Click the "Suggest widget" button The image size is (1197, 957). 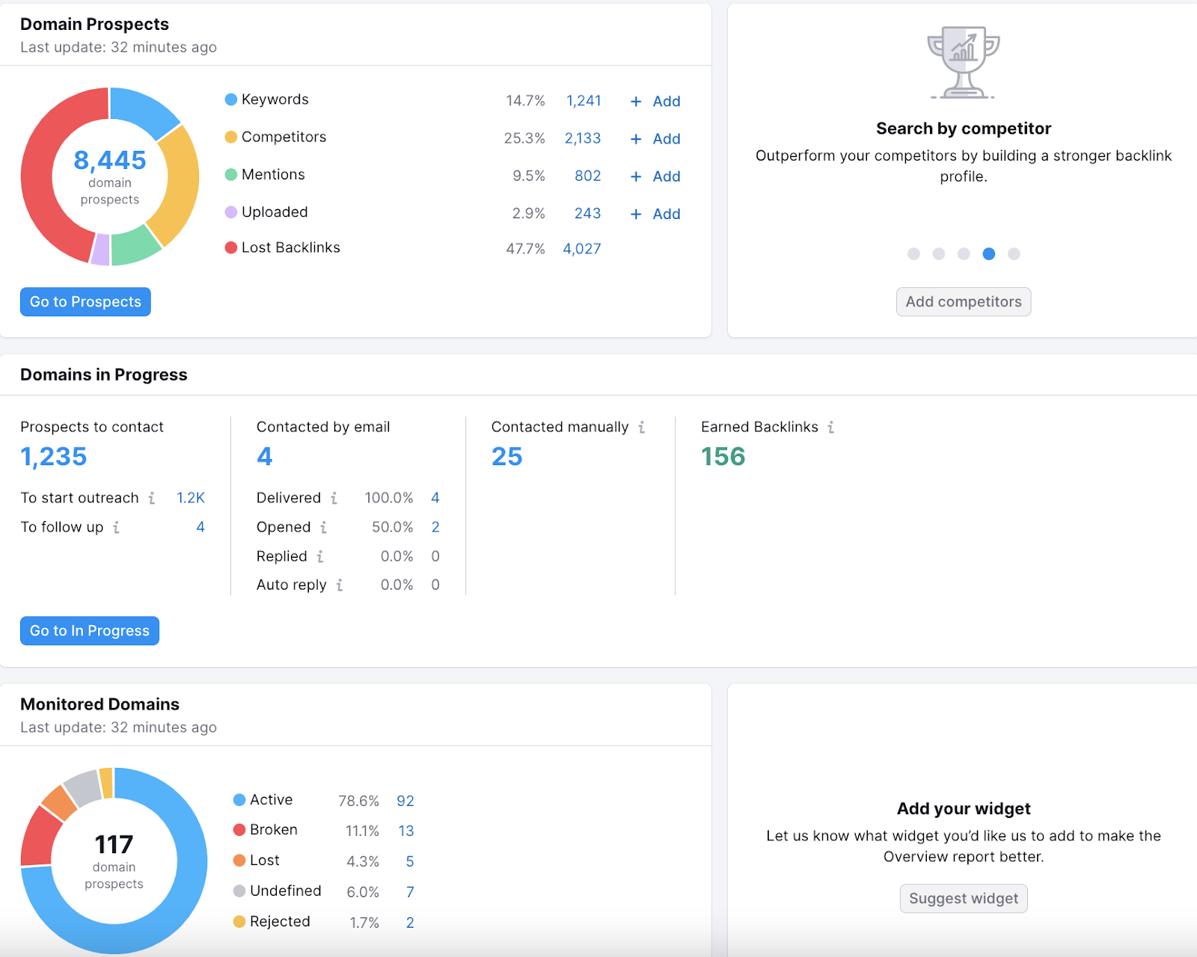pos(963,898)
